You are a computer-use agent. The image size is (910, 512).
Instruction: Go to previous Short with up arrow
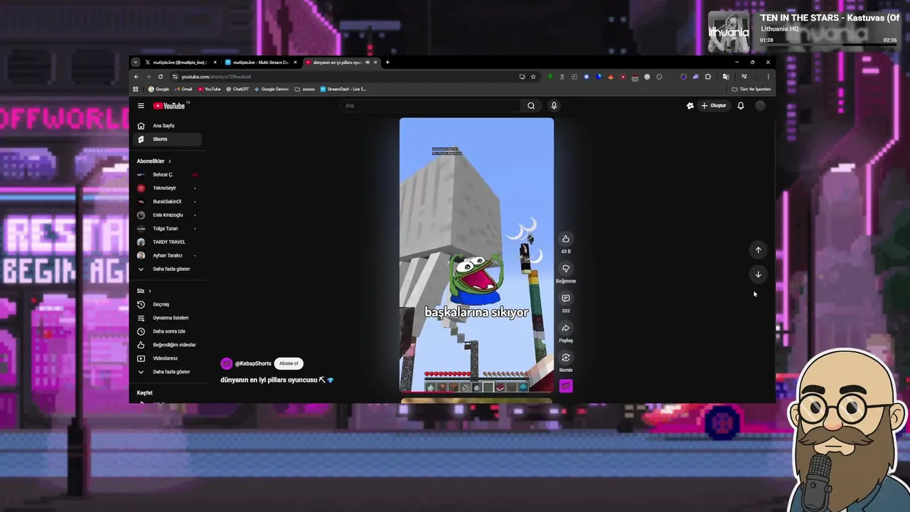758,250
